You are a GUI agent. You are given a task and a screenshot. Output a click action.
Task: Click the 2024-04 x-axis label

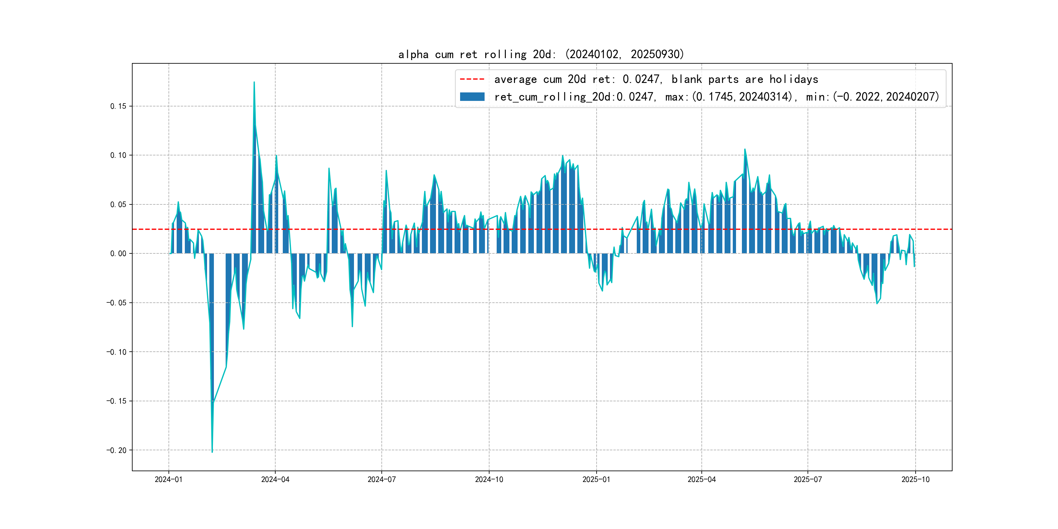(x=275, y=479)
